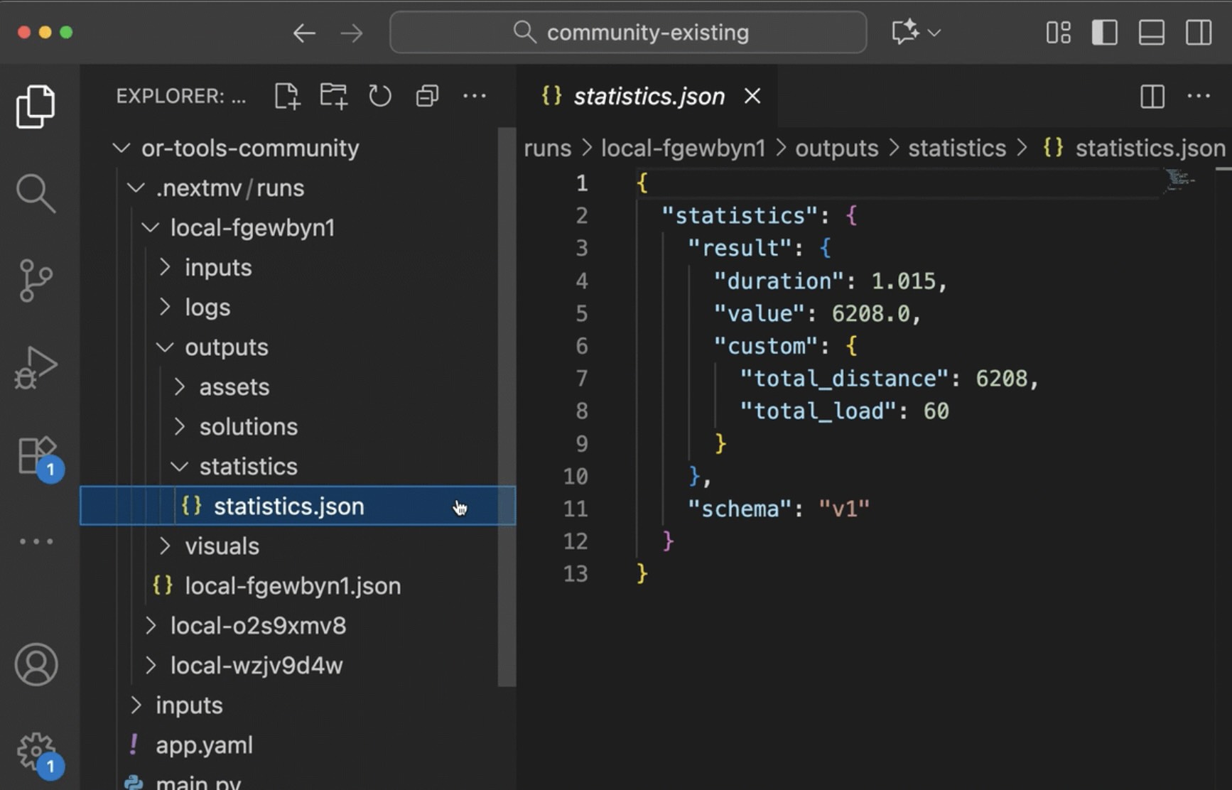1232x790 pixels.
Task: Create a new folder in Explorer
Action: pos(333,96)
